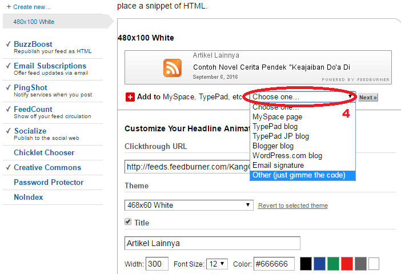Open NoIndex service
The height and width of the screenshot is (274, 401).
tap(29, 197)
